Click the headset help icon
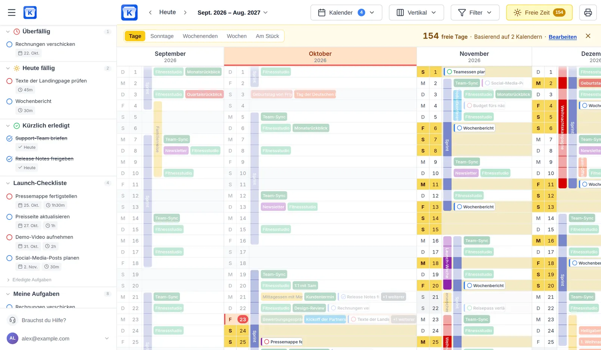Image resolution: width=601 pixels, height=350 pixels. point(12,320)
